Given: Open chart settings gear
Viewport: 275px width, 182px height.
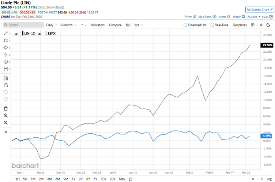Looking at the screenshot, I should click(x=253, y=25).
